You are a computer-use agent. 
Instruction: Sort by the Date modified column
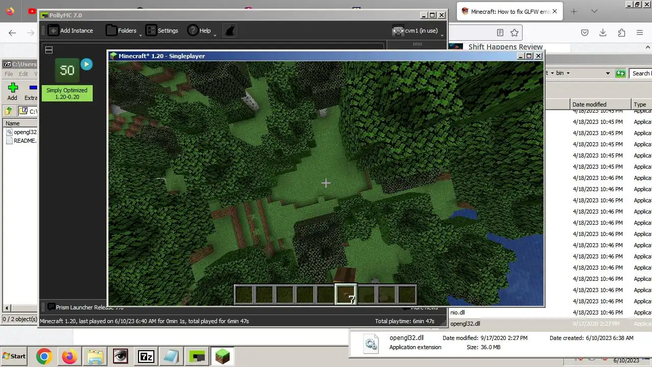(600, 104)
